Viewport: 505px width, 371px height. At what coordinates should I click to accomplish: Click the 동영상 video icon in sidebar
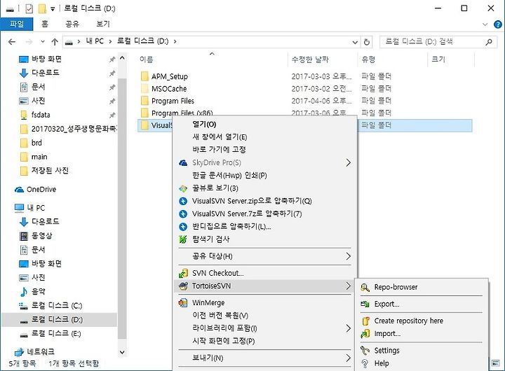(24, 236)
